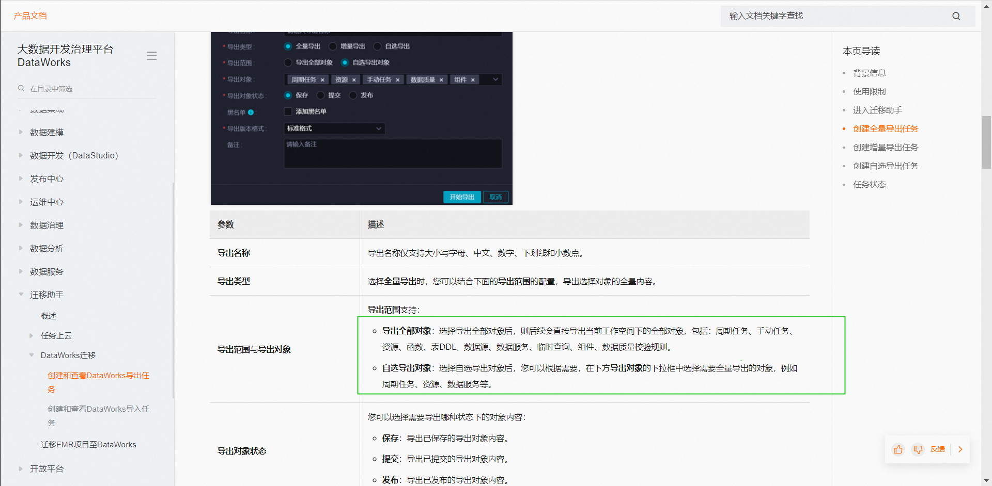Image resolution: width=992 pixels, height=486 pixels.
Task: Remove the 手动任务 tag via its x
Action: [397, 79]
